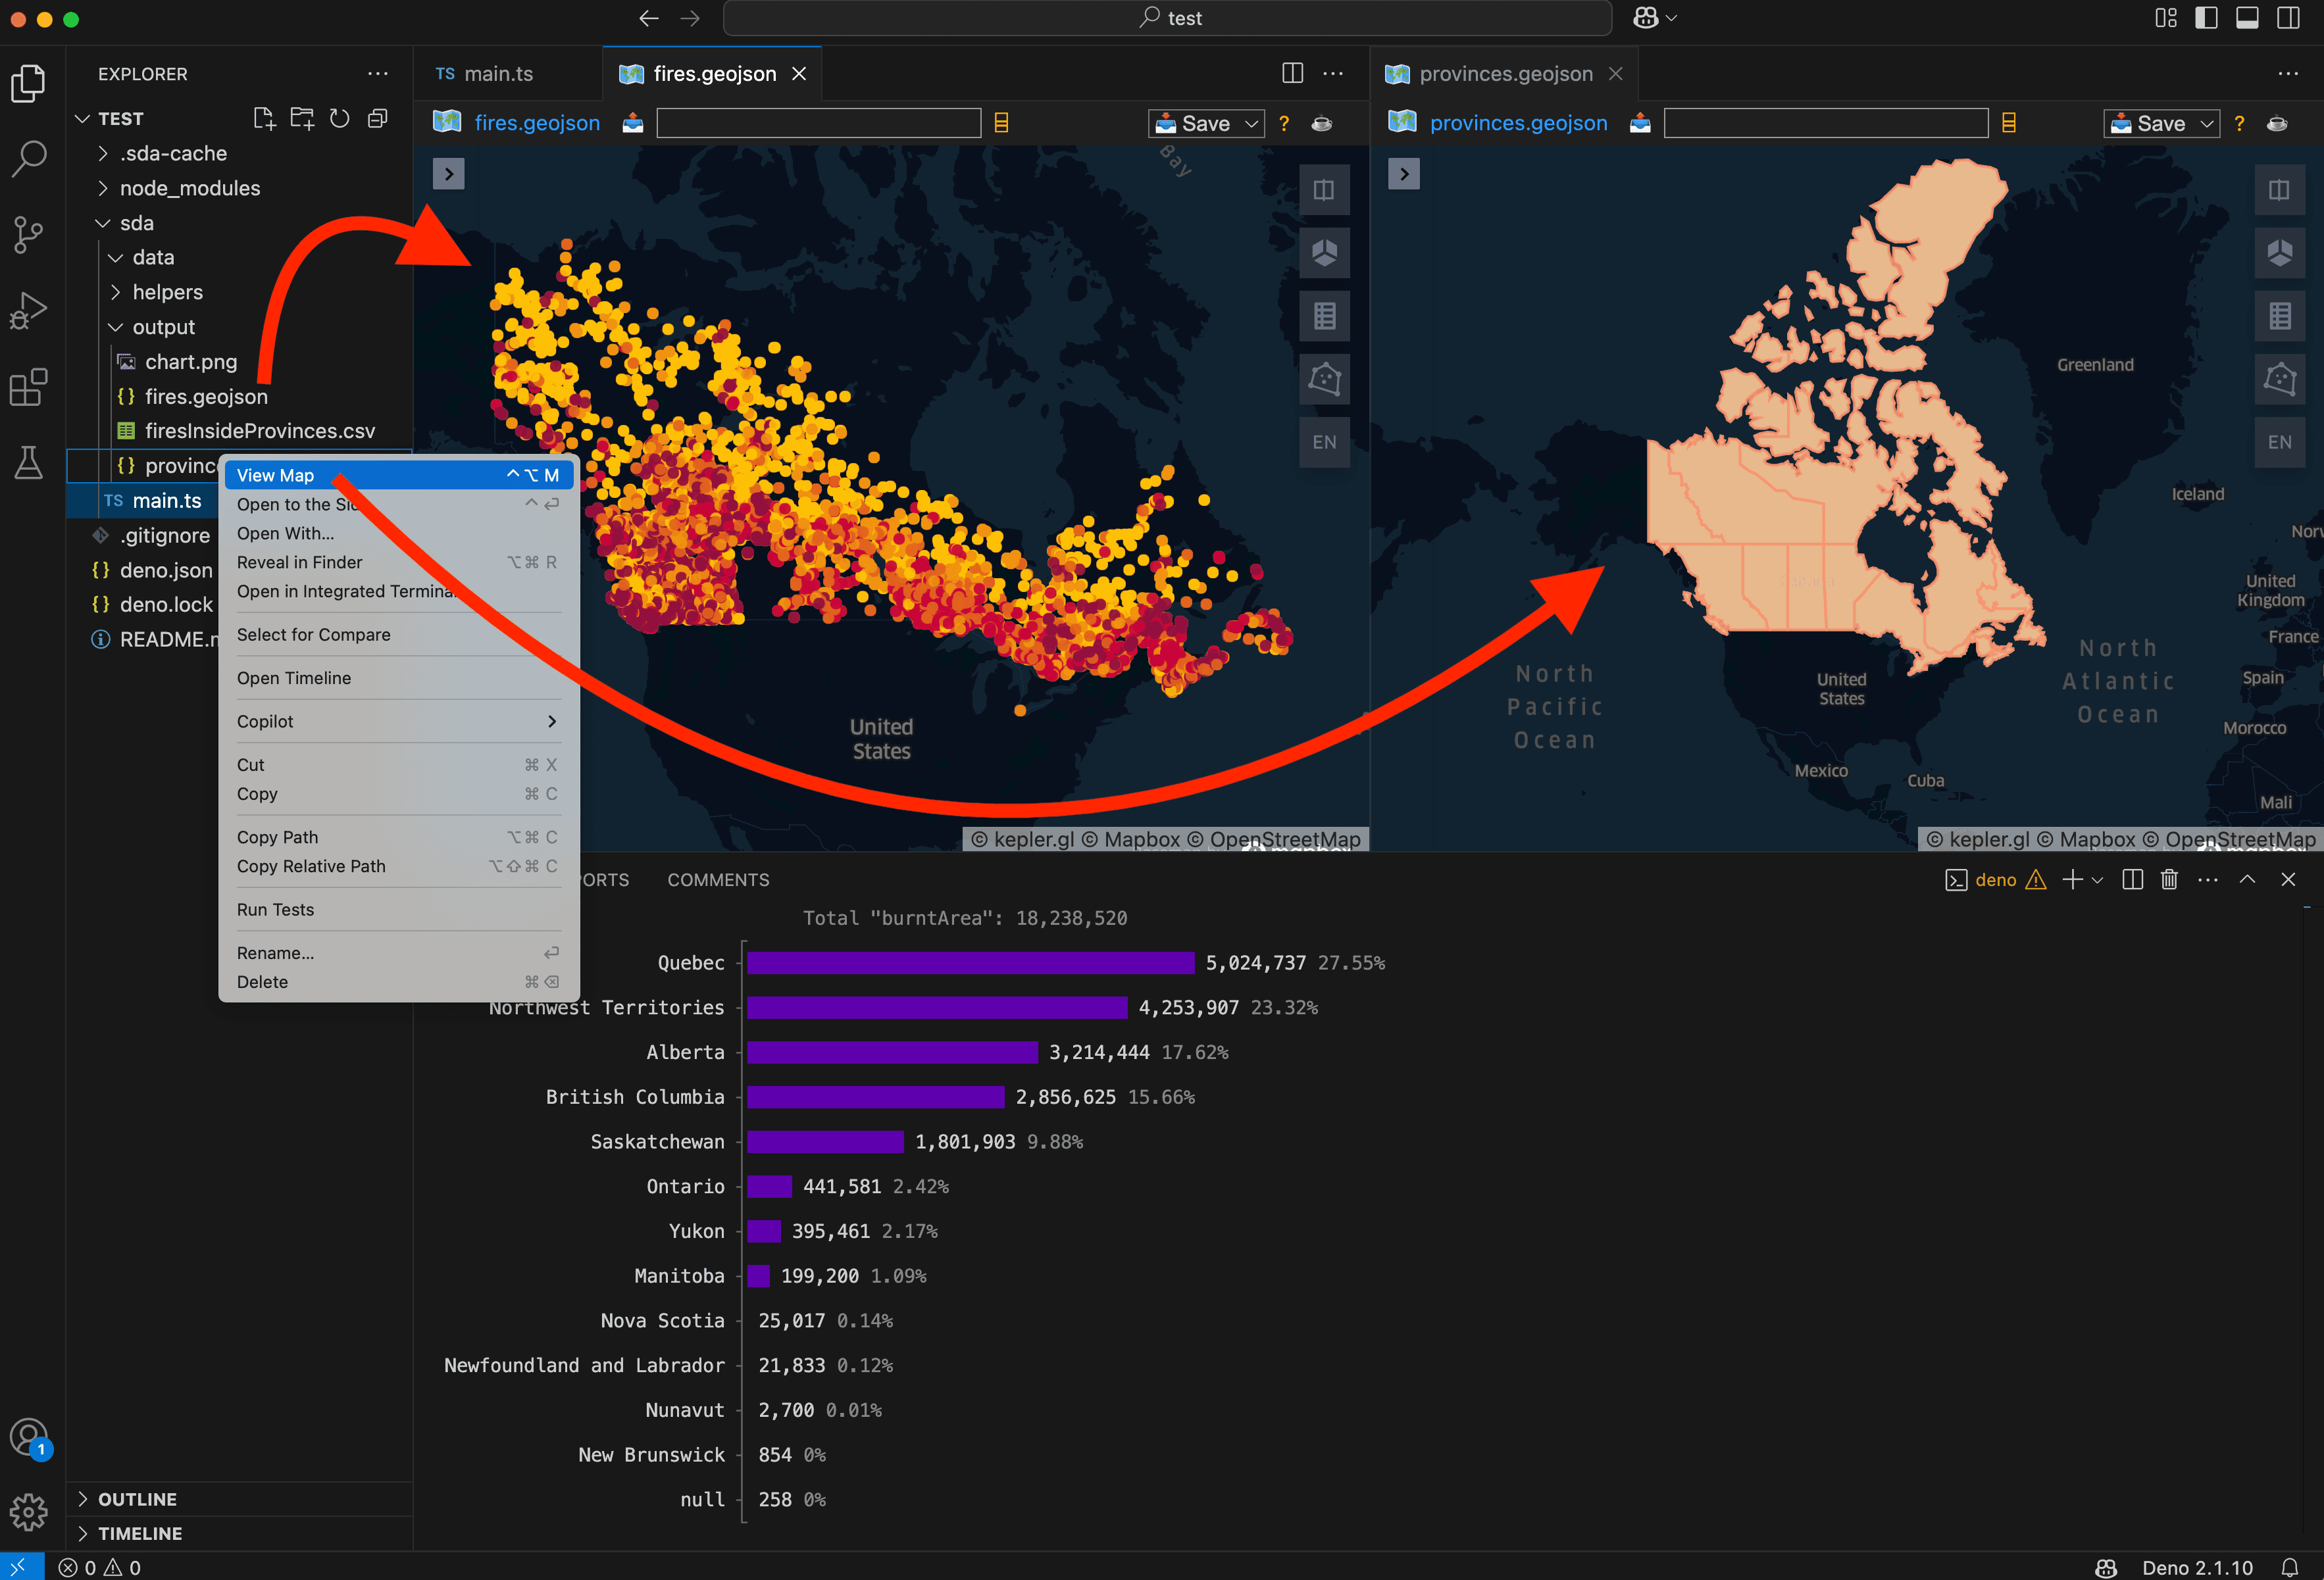Open Explorer views and more actions
The width and height of the screenshot is (2324, 1580).
point(378,74)
